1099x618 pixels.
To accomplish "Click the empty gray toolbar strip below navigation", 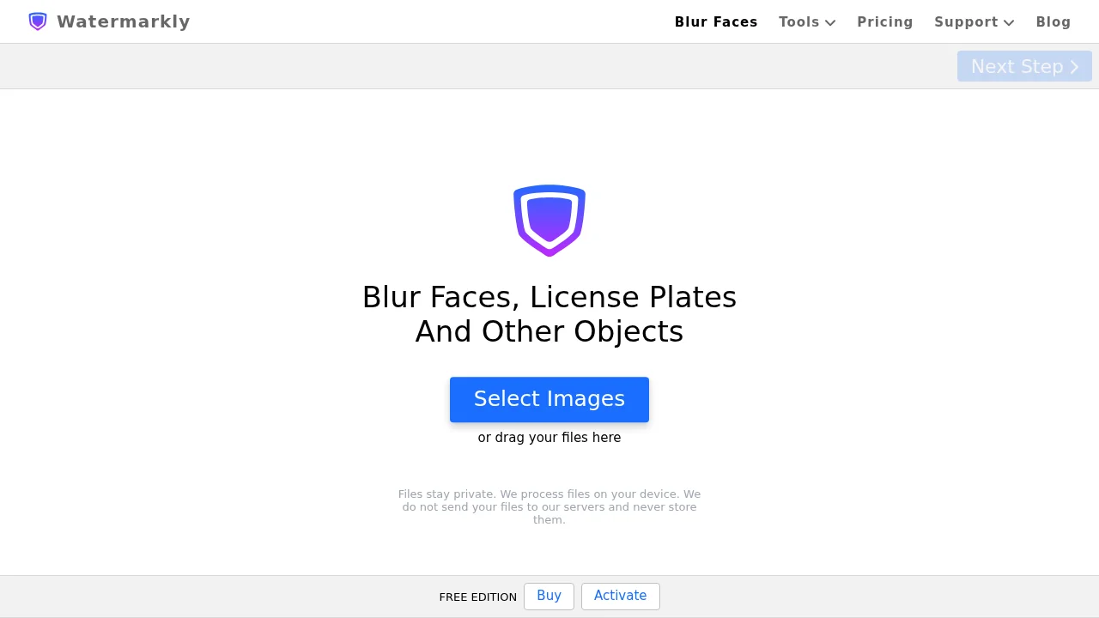I will pos(472,66).
